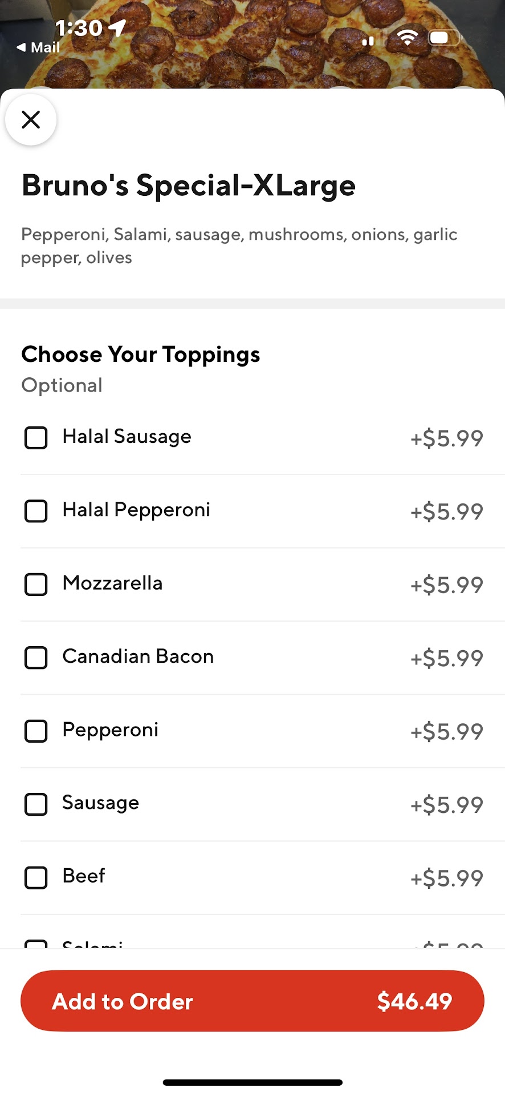This screenshot has width=505, height=1096.
Task: Add Pepperoni topping via its checkbox
Action: click(36, 731)
